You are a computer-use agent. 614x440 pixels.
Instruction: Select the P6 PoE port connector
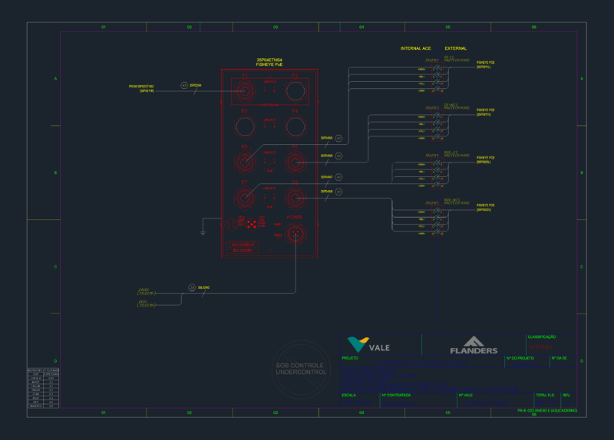tap(295, 162)
